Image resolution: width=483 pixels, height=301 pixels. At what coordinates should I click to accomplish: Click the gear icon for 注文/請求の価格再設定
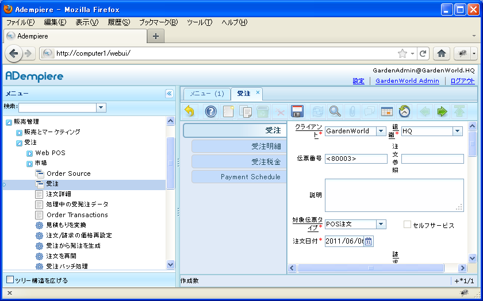click(x=39, y=236)
